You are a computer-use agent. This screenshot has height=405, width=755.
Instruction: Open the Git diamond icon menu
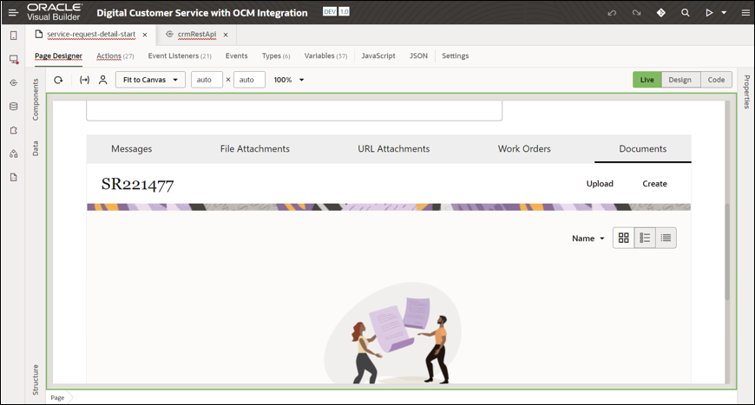tap(661, 12)
